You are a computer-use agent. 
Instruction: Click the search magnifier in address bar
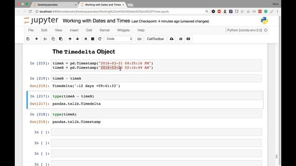[207, 12]
